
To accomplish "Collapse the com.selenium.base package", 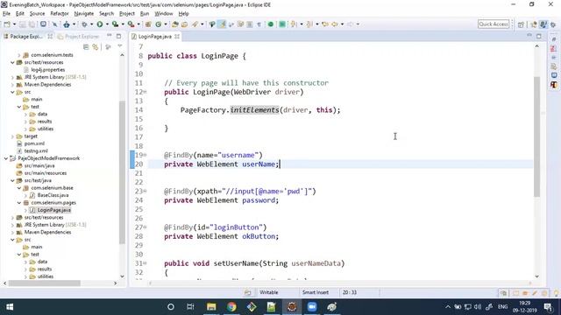I will click(x=19, y=188).
